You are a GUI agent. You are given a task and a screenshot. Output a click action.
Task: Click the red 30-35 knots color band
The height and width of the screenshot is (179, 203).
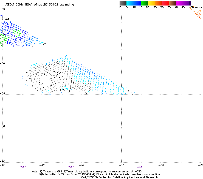pyautogui.click(x=166, y=3)
